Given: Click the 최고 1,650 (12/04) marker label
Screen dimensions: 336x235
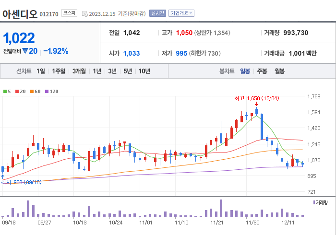Looking at the screenshot, I should (x=256, y=98).
